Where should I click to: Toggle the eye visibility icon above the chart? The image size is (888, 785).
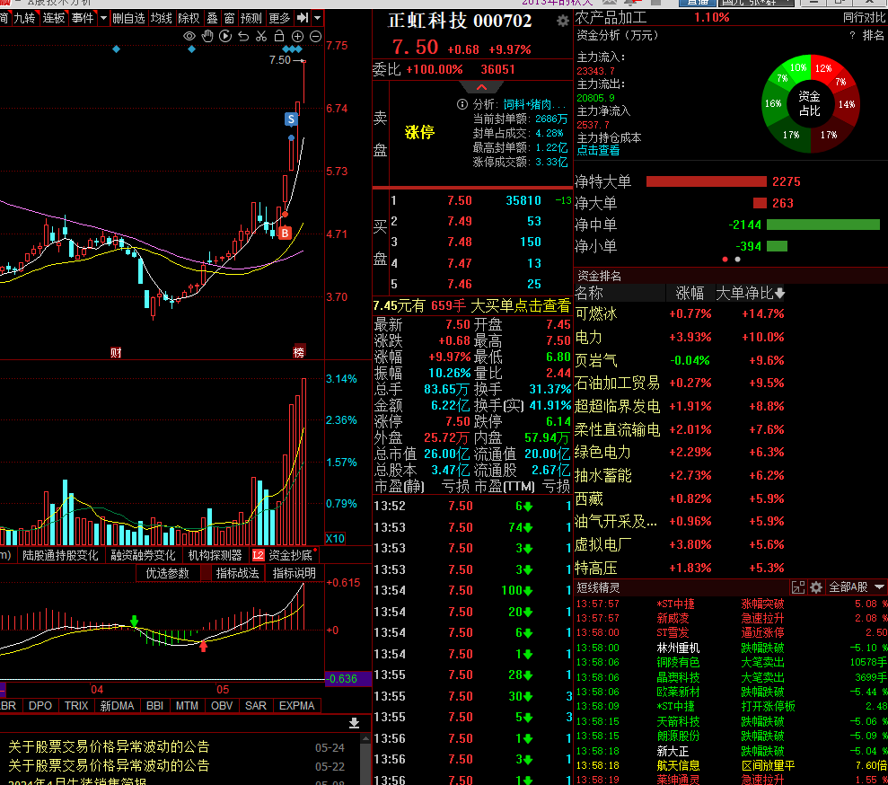pyautogui.click(x=189, y=36)
